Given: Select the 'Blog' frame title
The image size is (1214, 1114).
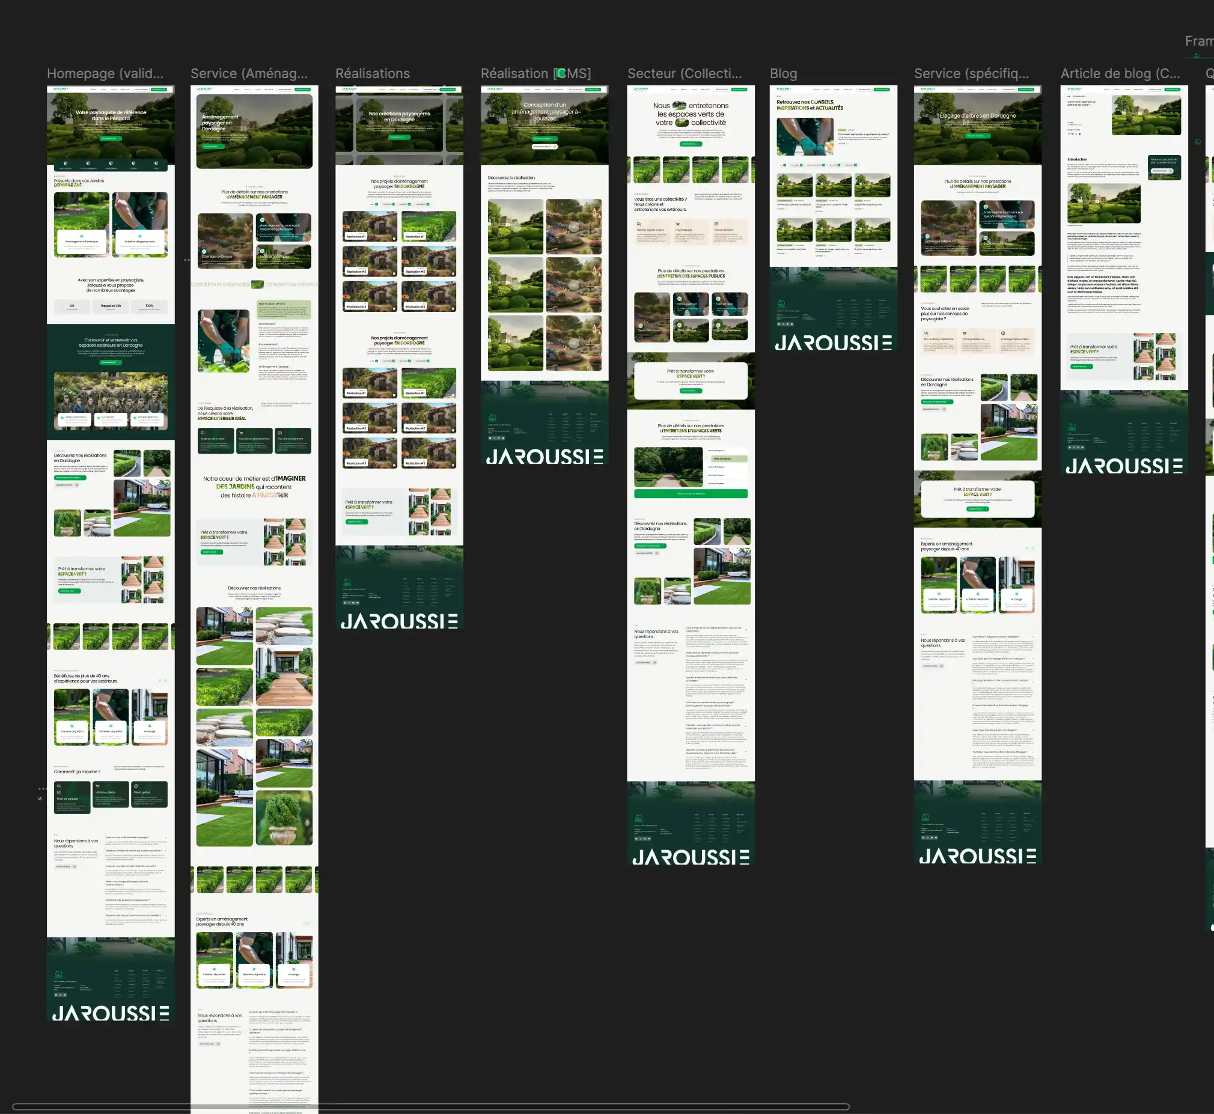Looking at the screenshot, I should [x=783, y=73].
